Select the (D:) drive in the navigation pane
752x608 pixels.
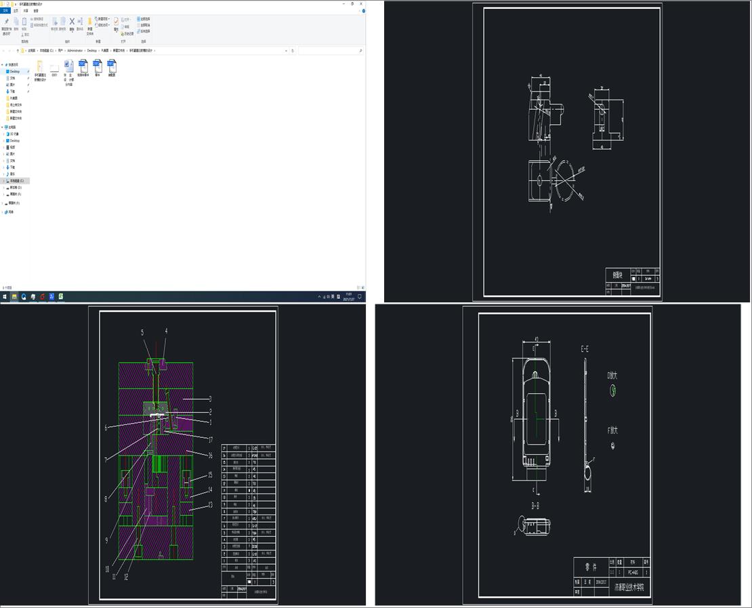[16, 188]
